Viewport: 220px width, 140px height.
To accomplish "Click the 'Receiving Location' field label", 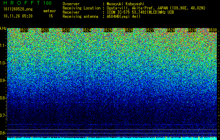I will click(x=81, y=8).
